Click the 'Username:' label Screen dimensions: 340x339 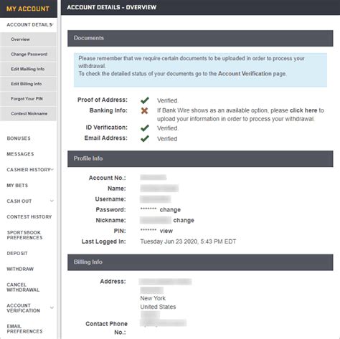tap(110, 199)
